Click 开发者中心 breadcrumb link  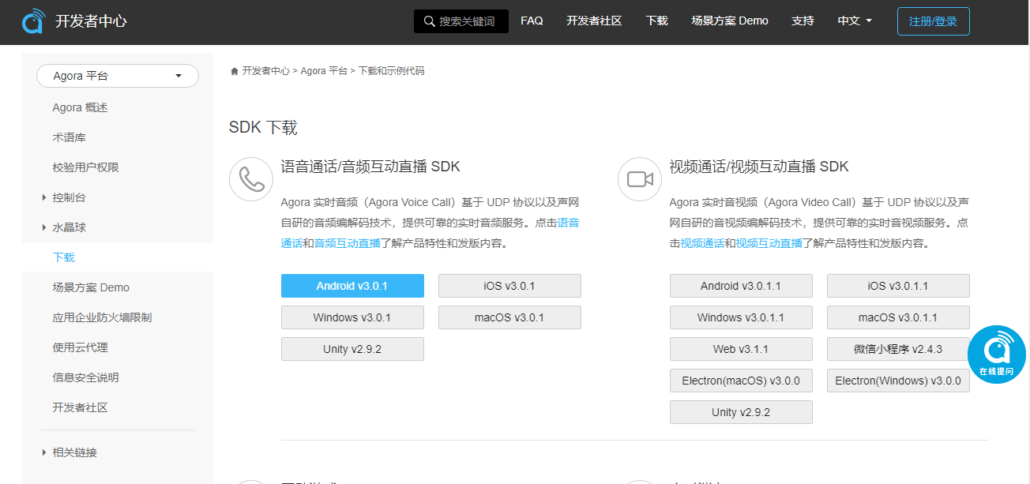[265, 71]
